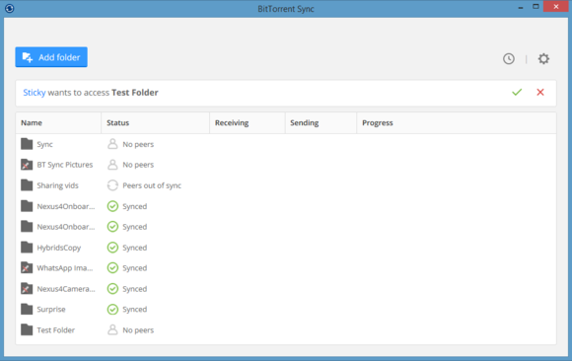Screen dimensions: 572x361
Task: Click the Sharing vids out-of-sync icon
Action: (x=112, y=185)
